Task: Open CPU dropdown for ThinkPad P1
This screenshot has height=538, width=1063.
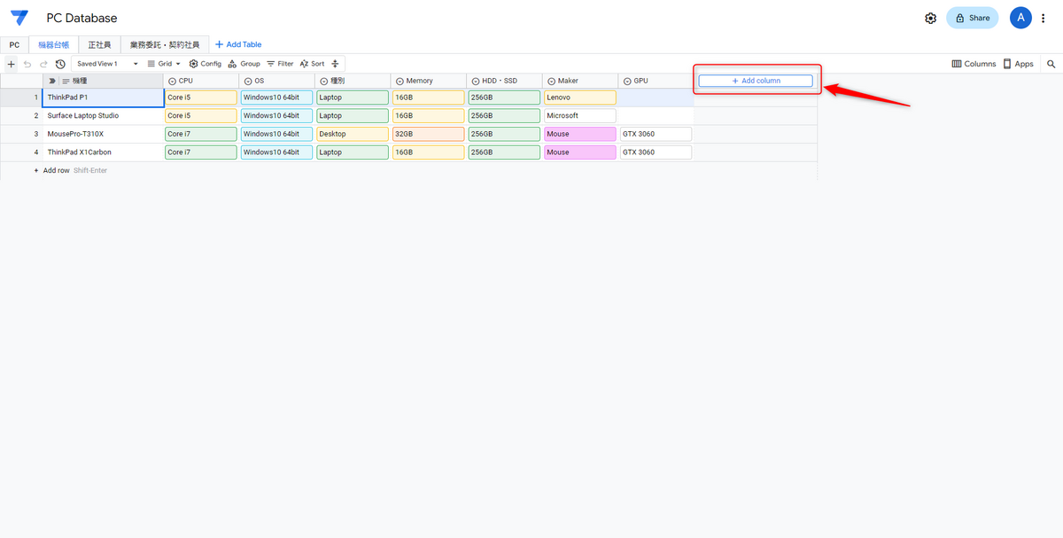Action: pos(201,97)
